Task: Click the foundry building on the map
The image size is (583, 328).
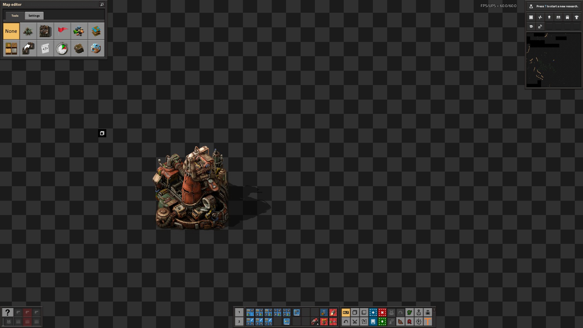Action: (192, 188)
